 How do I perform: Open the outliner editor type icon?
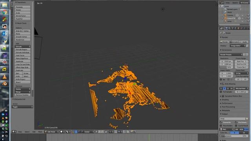point(222,3)
